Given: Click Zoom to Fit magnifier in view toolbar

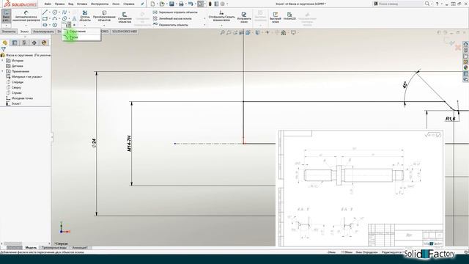Looking at the screenshot, I should pyautogui.click(x=222, y=32).
